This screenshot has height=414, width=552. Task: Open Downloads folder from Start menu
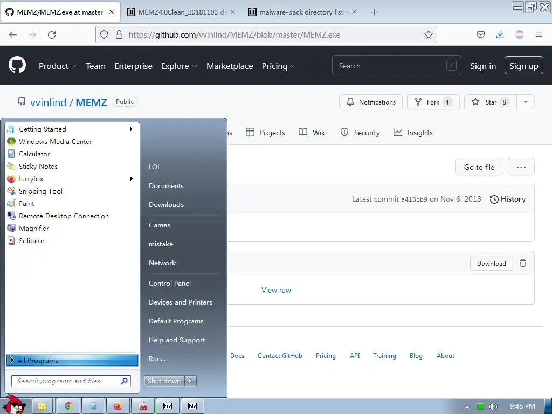click(x=166, y=204)
